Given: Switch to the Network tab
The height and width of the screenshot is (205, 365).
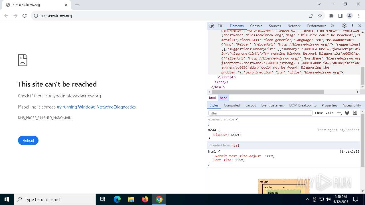Looking at the screenshot, I should pyautogui.click(x=294, y=26).
